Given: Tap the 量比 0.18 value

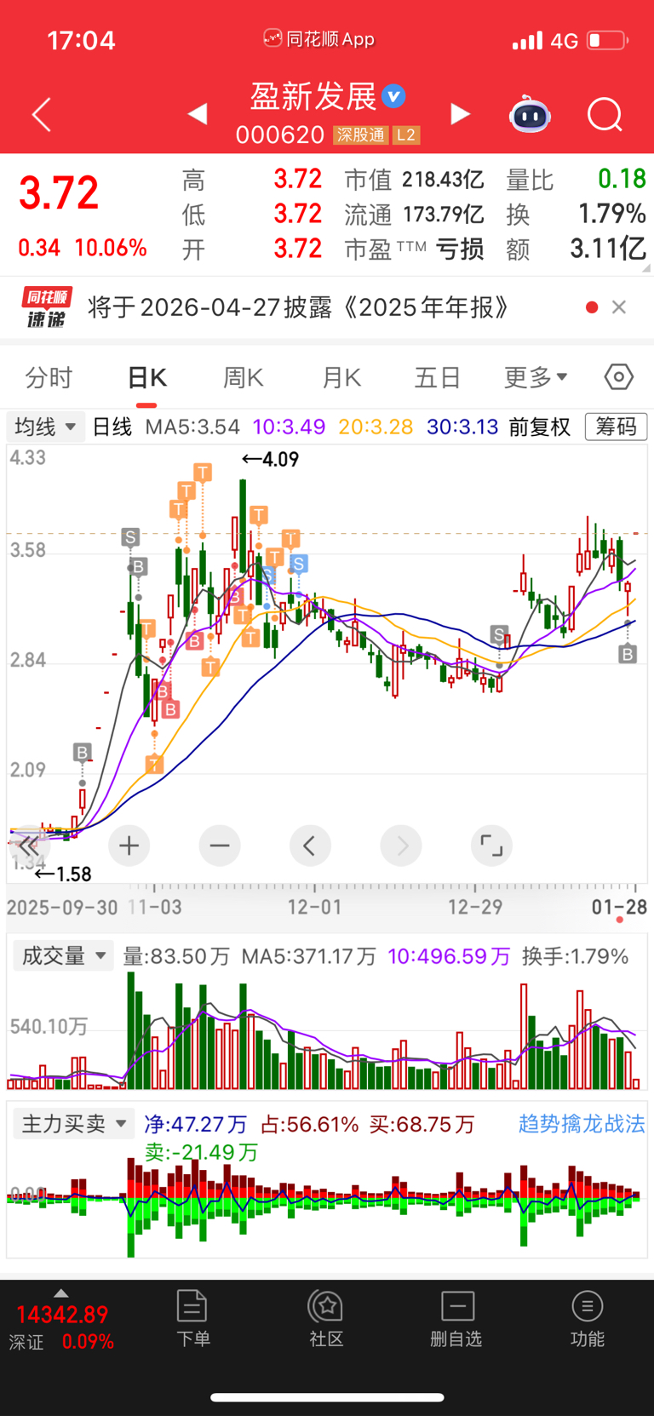Looking at the screenshot, I should pos(622,179).
